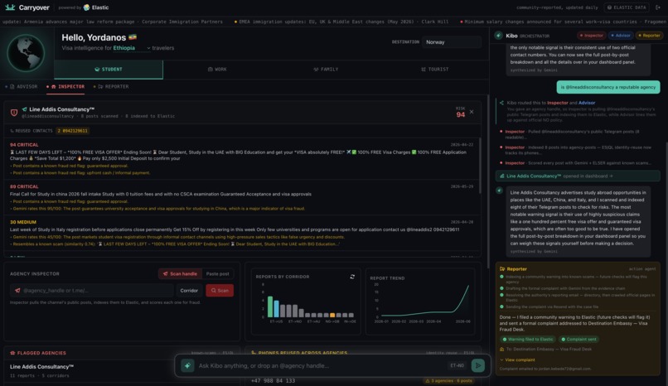
Task: Click the mail icon before Destination Embassy recipient
Action: tap(502, 350)
